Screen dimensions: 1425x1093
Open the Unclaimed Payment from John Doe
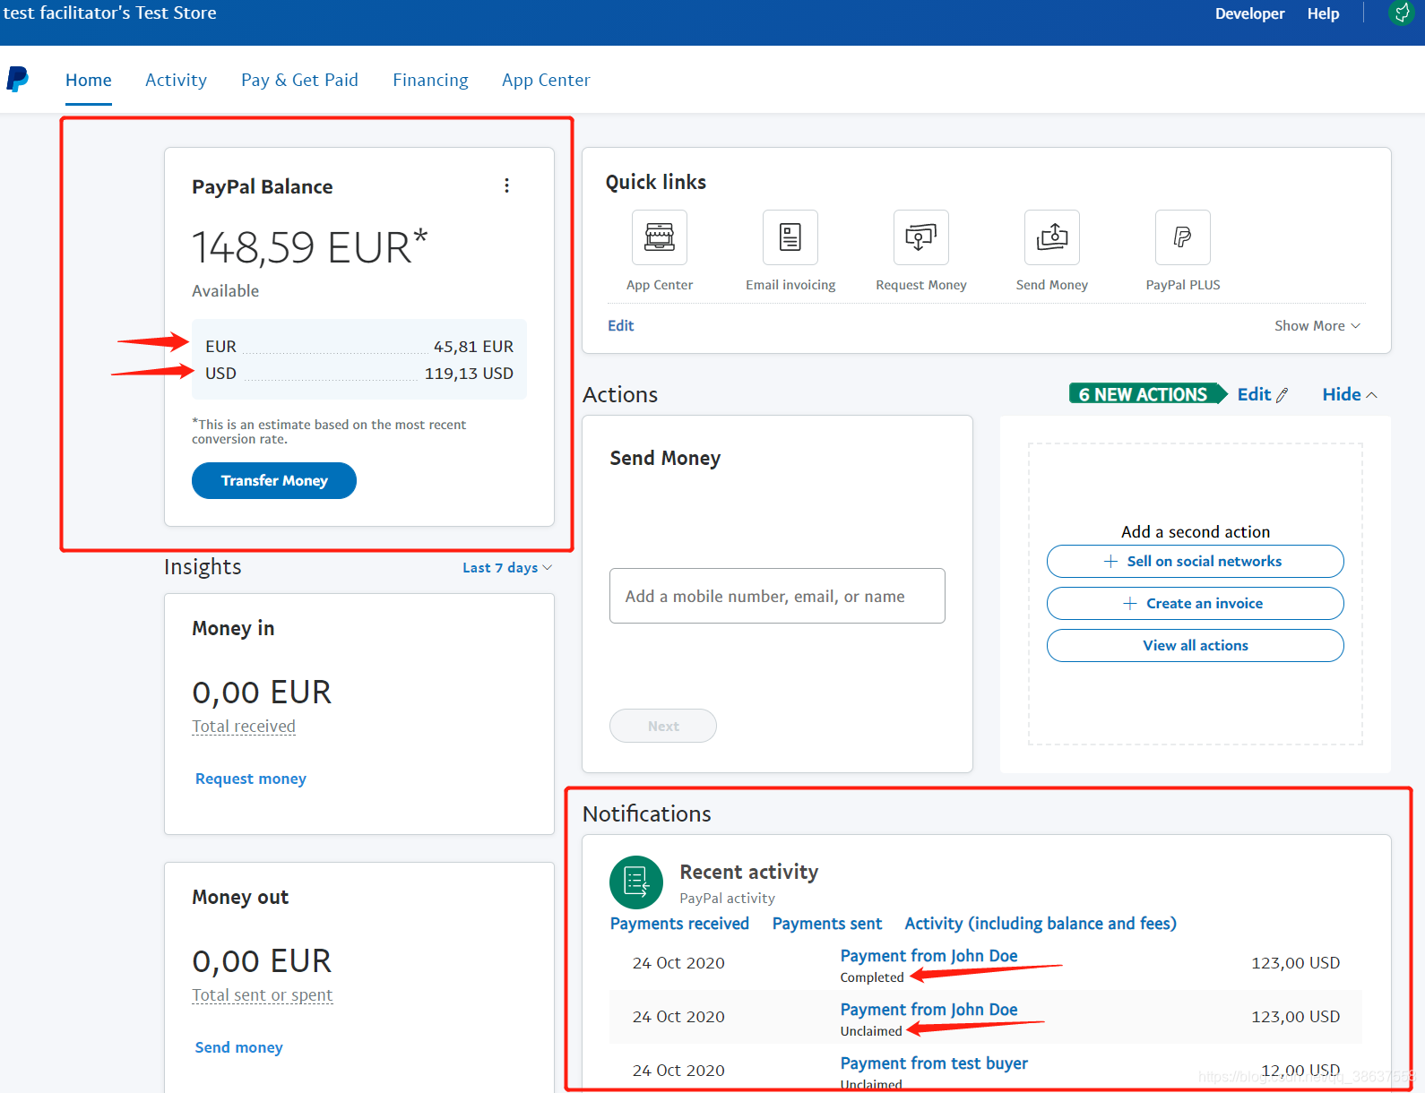coord(928,1010)
